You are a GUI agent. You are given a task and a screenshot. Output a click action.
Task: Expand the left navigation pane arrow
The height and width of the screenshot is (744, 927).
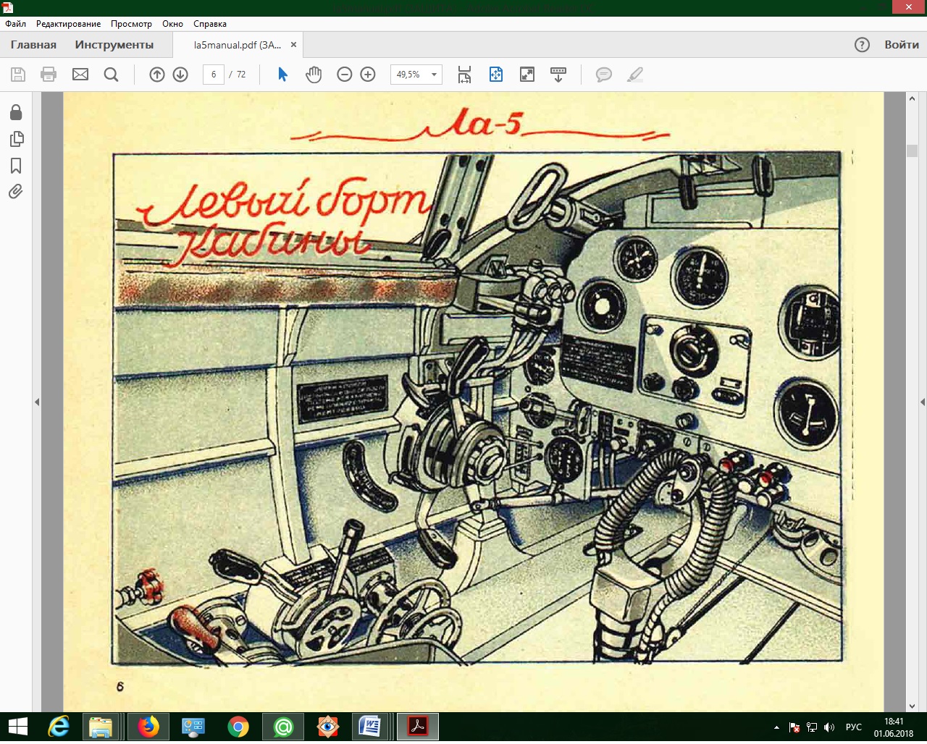pyautogui.click(x=37, y=402)
